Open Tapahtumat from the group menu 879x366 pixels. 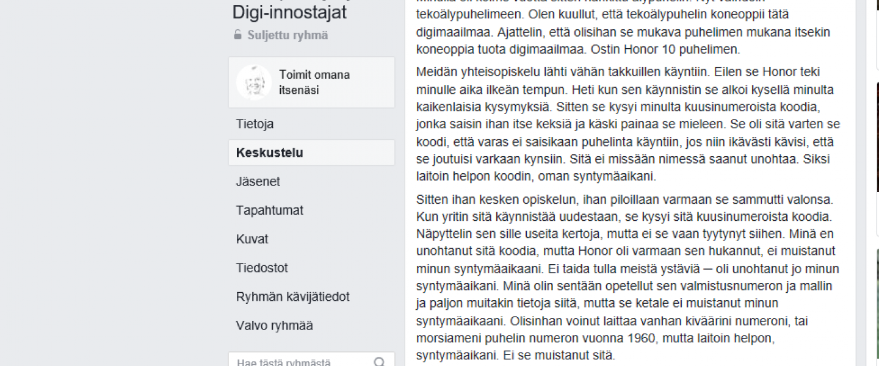[x=269, y=210]
